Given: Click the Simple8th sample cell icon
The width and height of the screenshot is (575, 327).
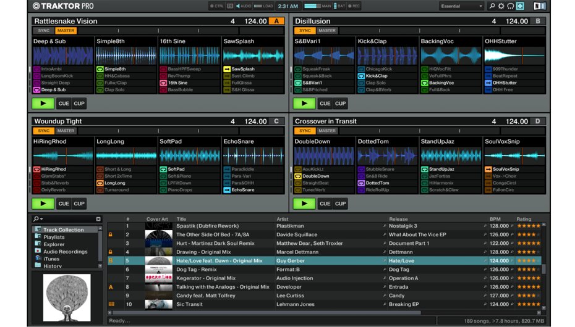Looking at the screenshot, I should click(100, 69).
